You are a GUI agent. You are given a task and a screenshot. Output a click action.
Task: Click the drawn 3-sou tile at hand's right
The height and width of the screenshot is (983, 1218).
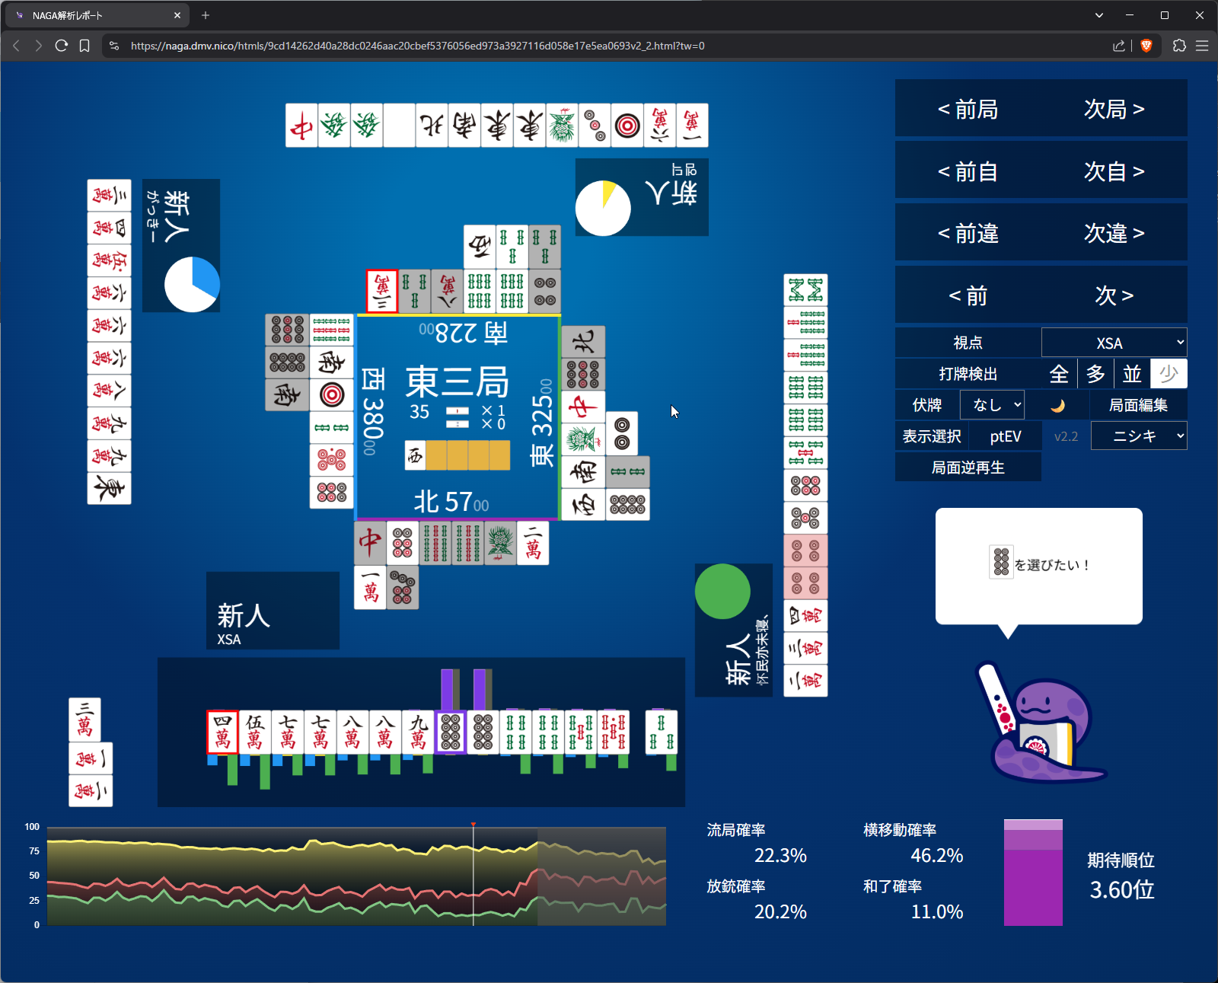pos(661,732)
